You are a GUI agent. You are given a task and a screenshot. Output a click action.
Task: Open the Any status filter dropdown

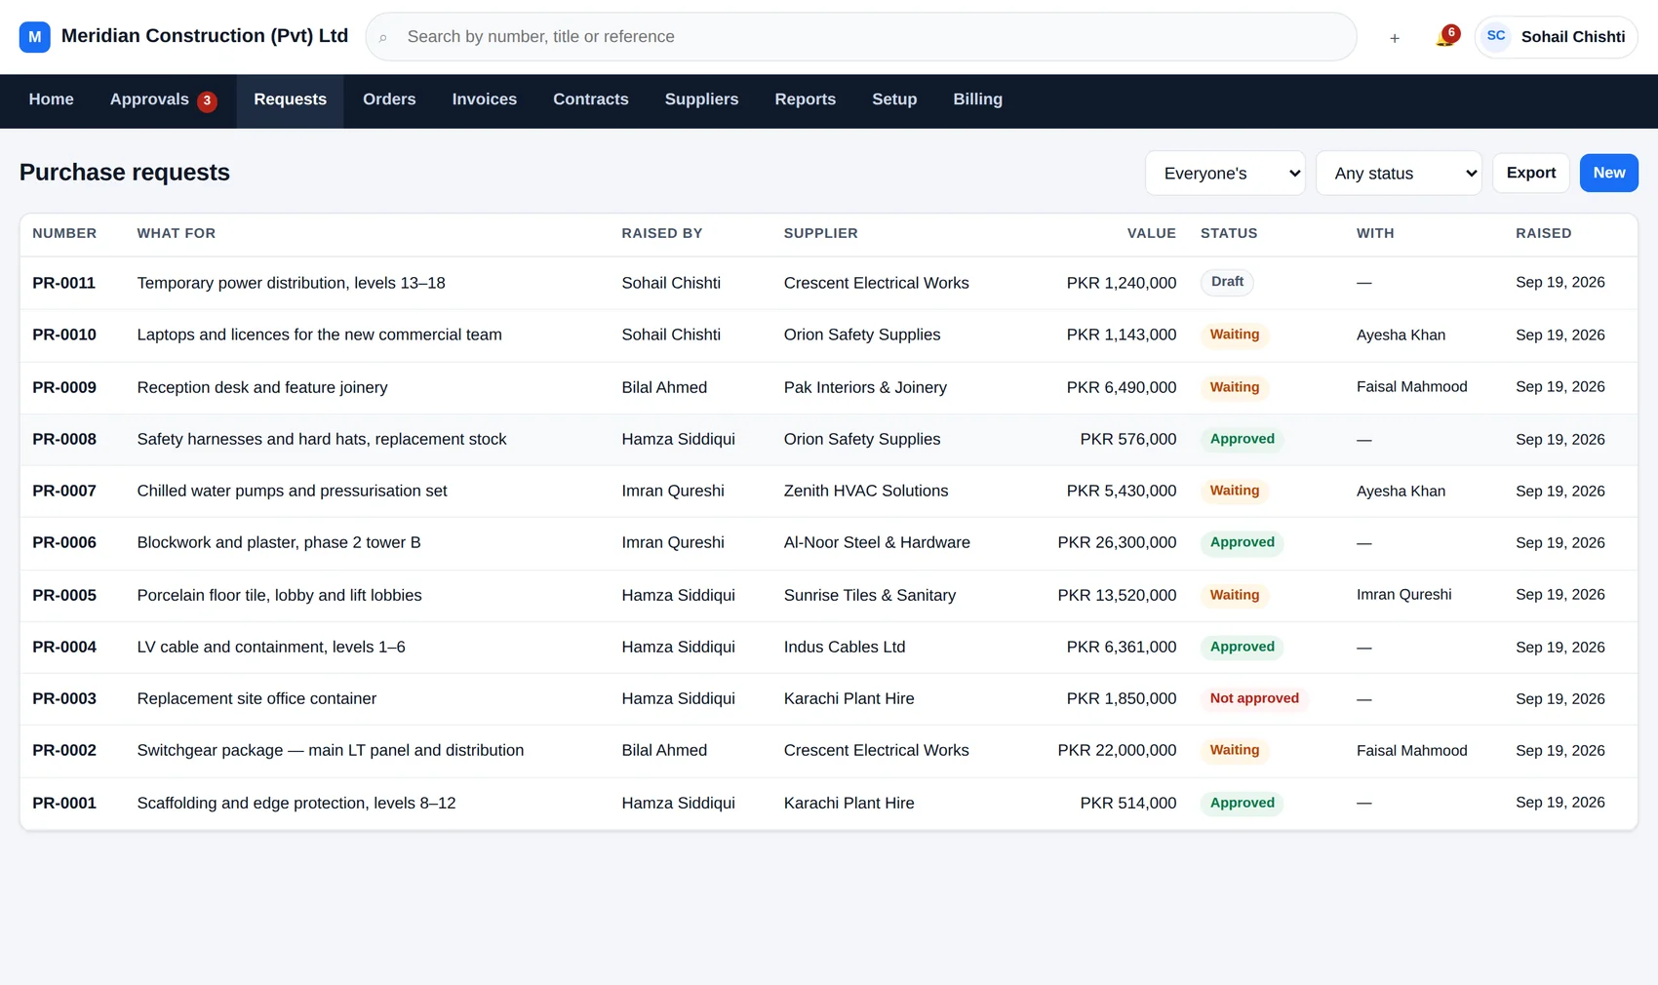point(1399,174)
